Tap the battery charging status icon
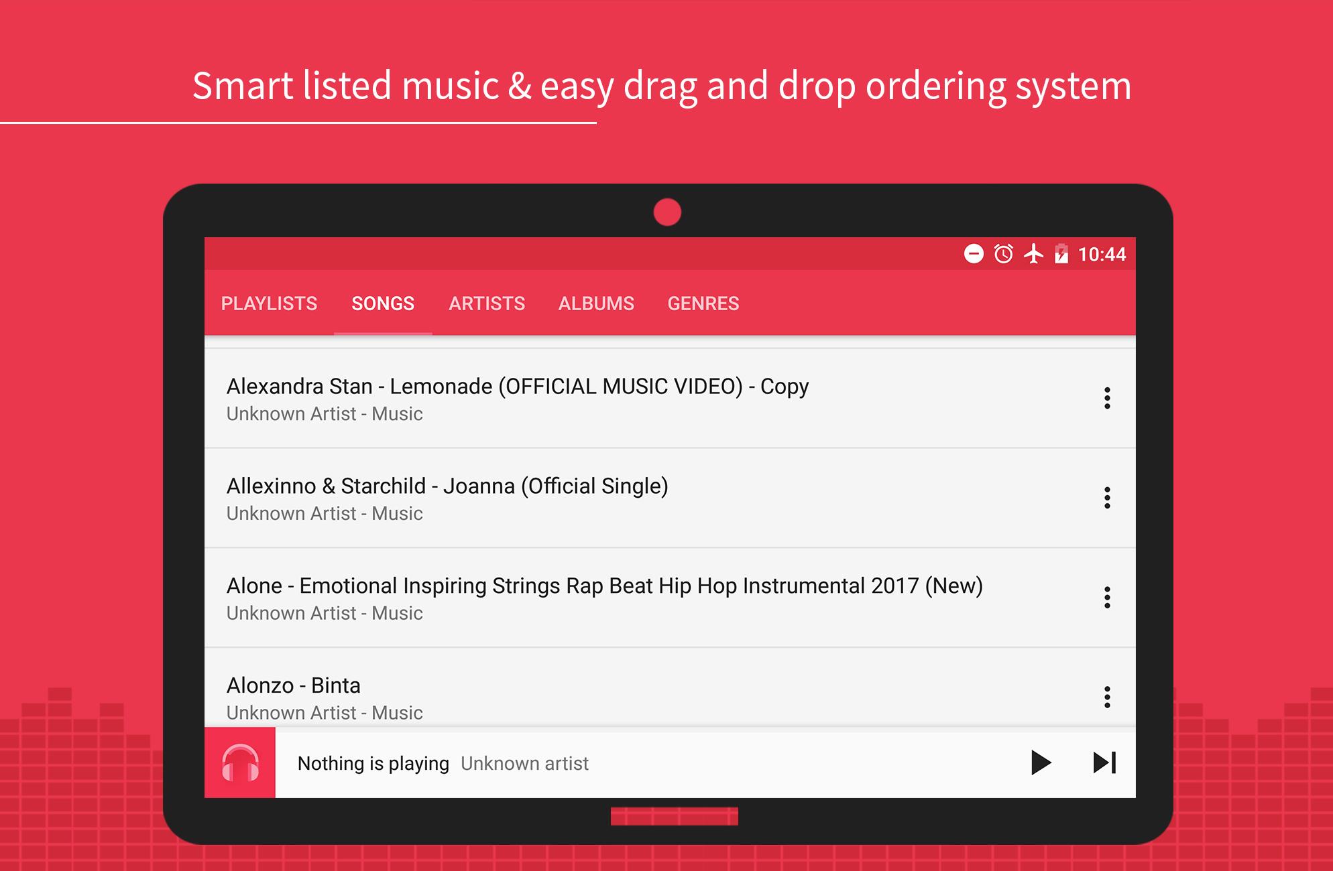The width and height of the screenshot is (1333, 871). [1061, 254]
